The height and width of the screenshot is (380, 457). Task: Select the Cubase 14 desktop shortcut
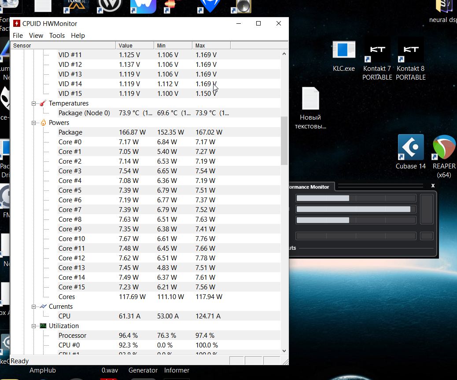411,152
